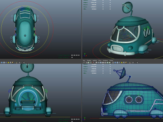Select Smooth Shade All icon in side-view toolbar
The height and width of the screenshot is (122, 163).
[115, 63]
